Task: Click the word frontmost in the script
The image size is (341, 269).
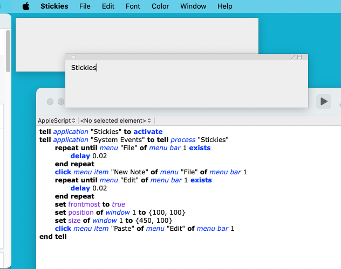Action: click(84, 204)
